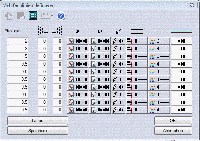This screenshot has height=141, width=200.
Task: Click right offset field in Abstand 2 row
Action: (58, 41)
